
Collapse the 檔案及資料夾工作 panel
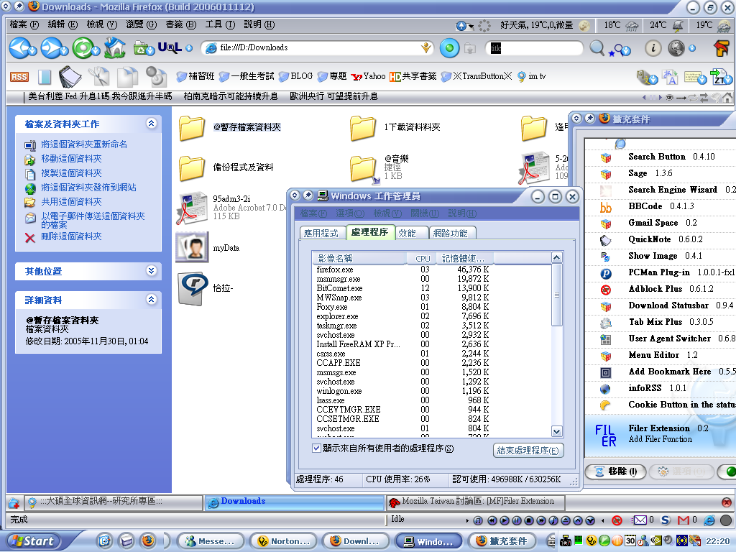pyautogui.click(x=151, y=124)
